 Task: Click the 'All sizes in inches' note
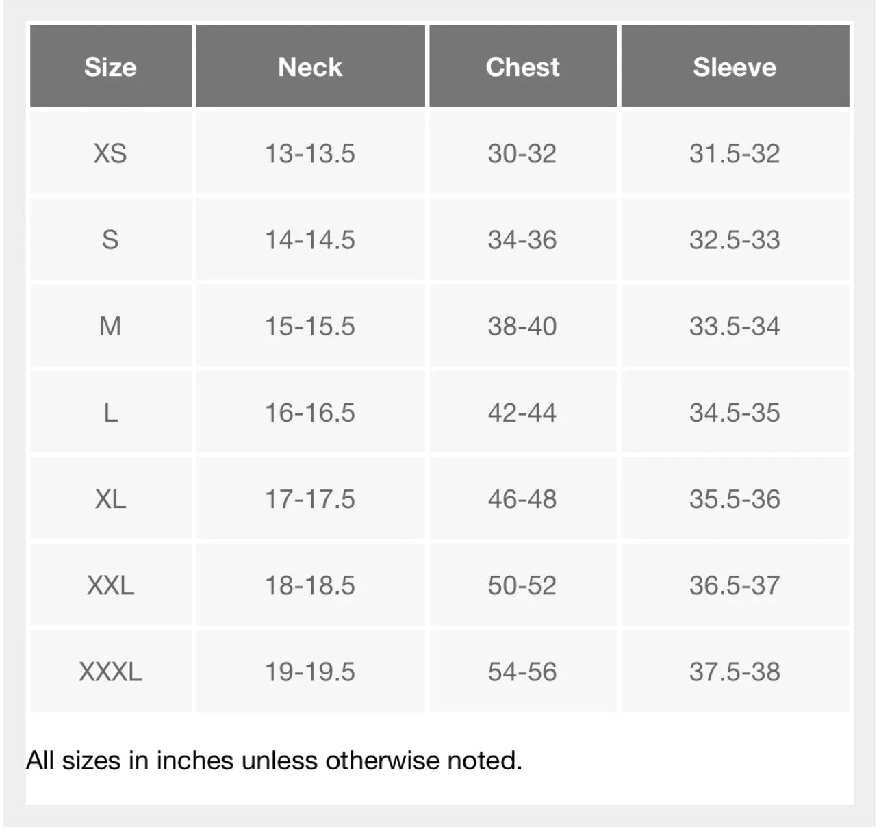pyautogui.click(x=274, y=761)
